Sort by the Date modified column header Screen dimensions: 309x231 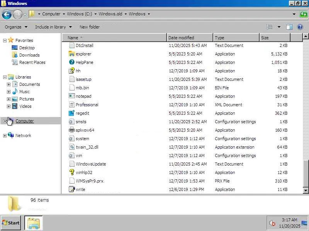pyautogui.click(x=190, y=37)
